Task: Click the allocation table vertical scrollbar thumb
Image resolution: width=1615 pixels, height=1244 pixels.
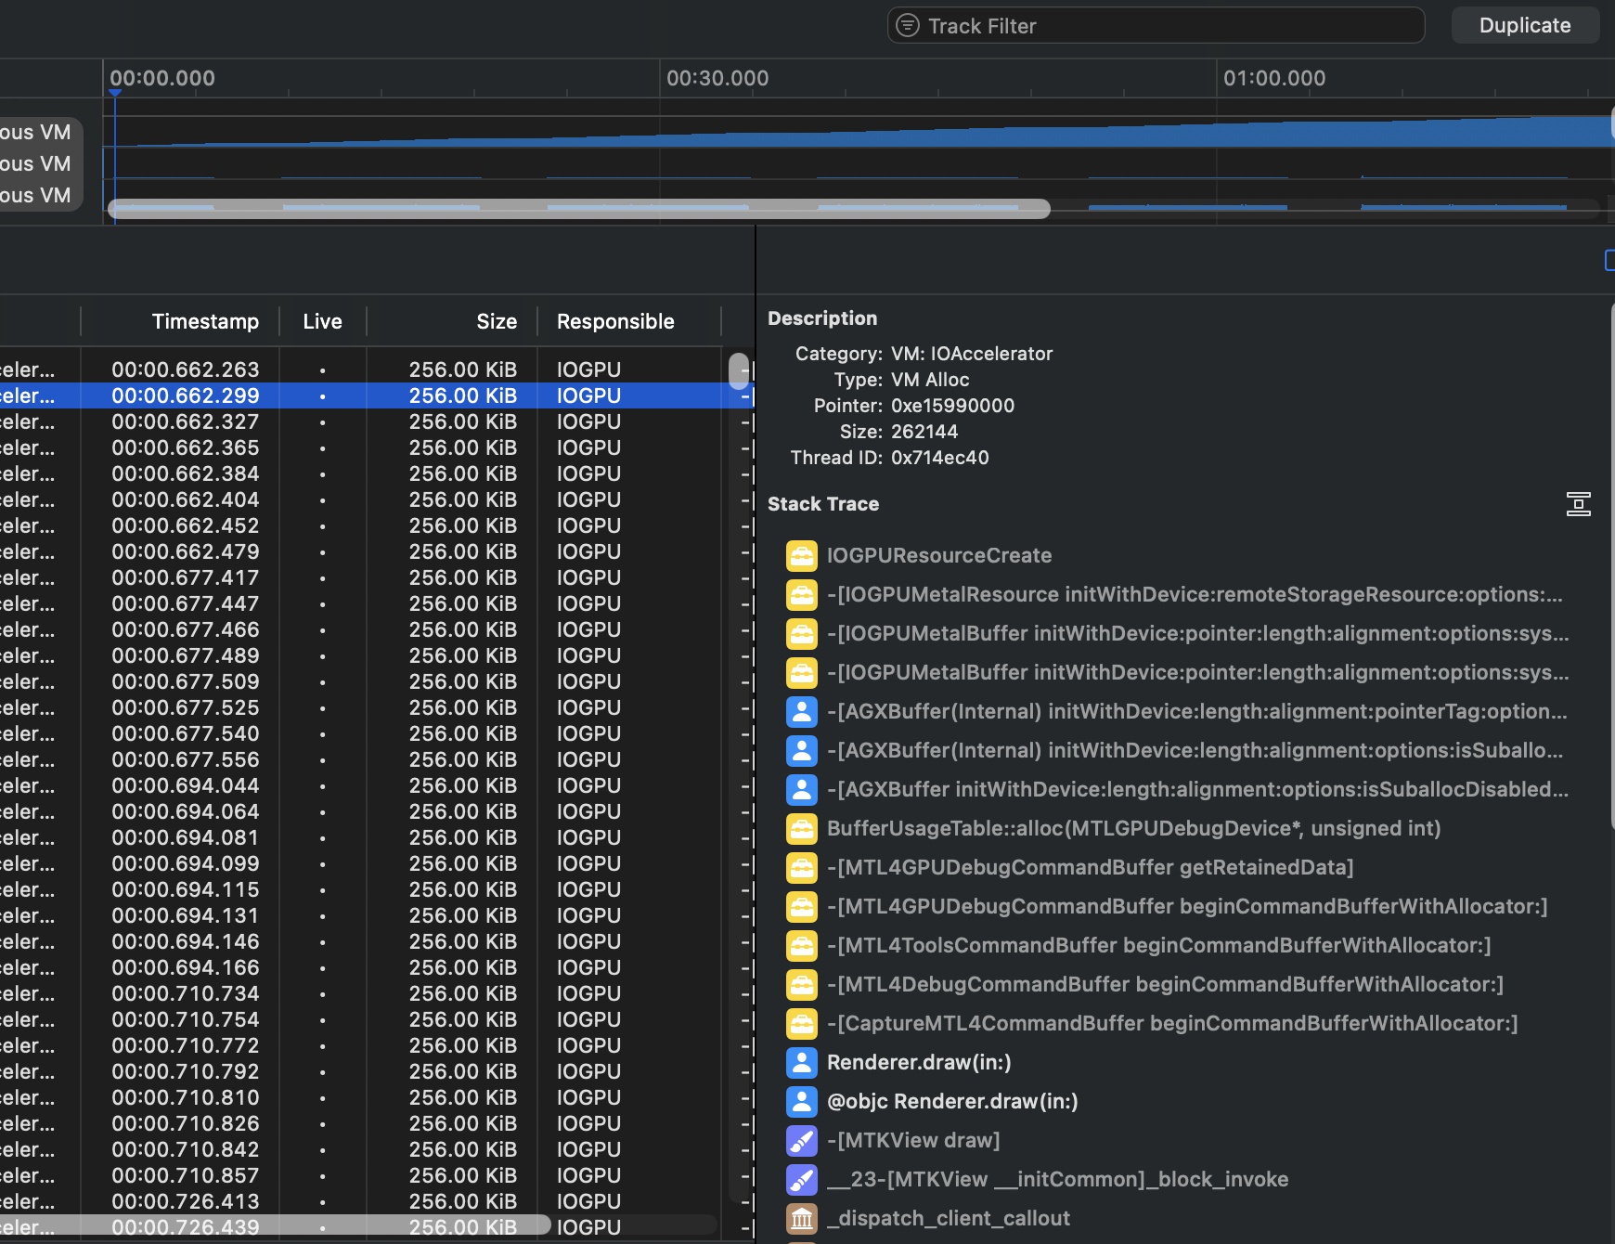Action: tap(739, 370)
